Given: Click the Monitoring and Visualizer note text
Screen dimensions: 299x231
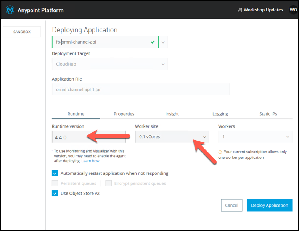Looking at the screenshot, I should coord(90,156).
